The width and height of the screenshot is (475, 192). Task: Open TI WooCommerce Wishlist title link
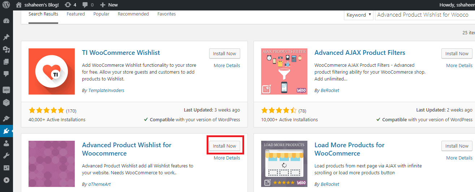tap(121, 53)
